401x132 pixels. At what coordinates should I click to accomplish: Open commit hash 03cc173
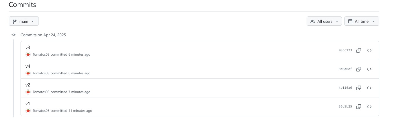(x=345, y=50)
